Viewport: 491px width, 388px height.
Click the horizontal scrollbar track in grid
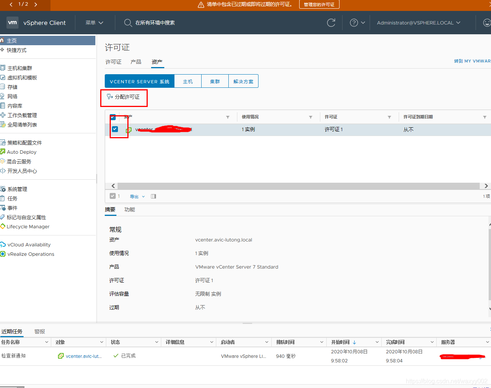(298, 186)
